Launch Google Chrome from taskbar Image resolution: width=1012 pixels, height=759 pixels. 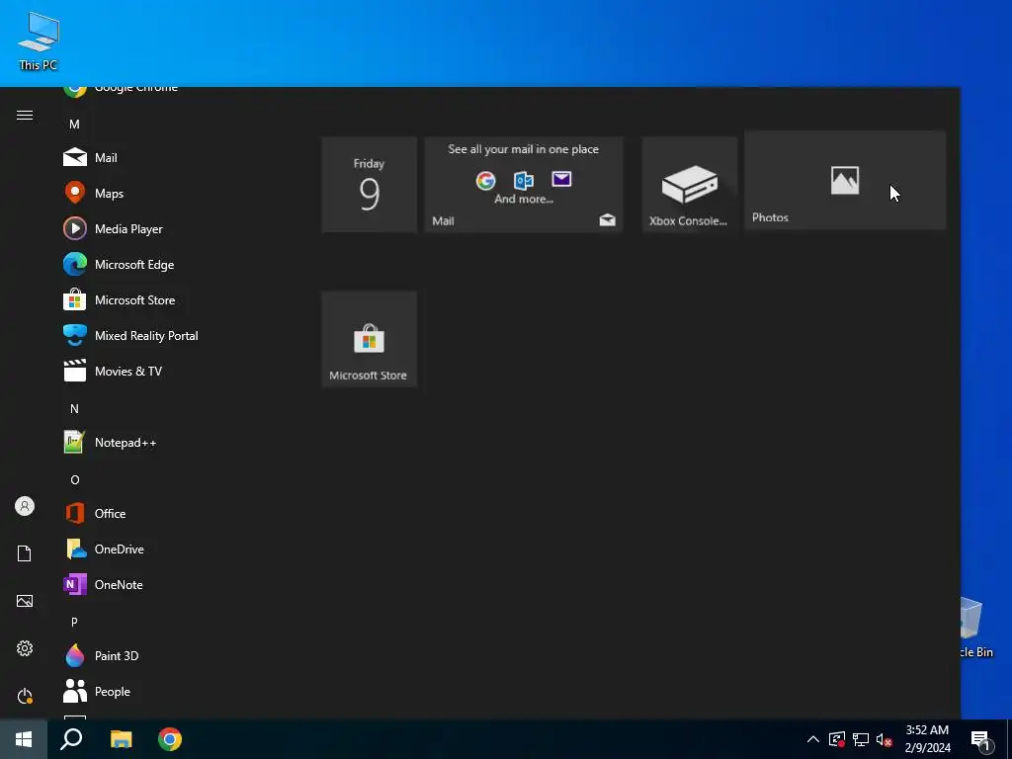click(170, 739)
